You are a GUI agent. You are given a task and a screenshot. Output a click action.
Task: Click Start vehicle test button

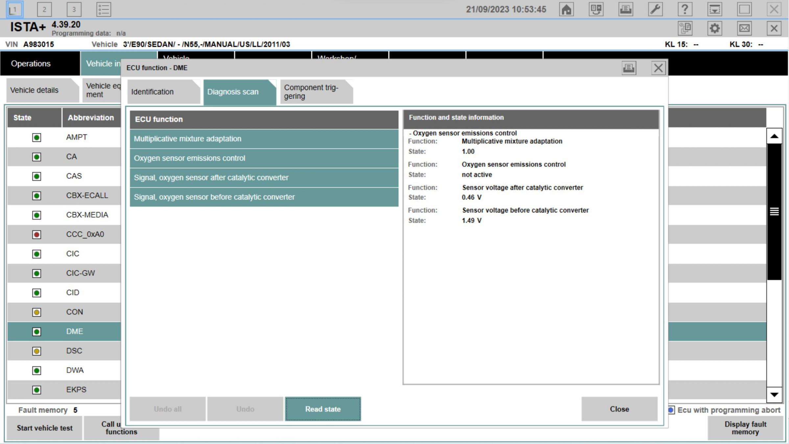(x=44, y=428)
